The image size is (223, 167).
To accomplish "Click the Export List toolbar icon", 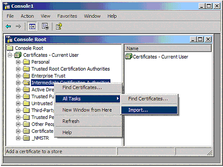I will pyautogui.click(x=45, y=26).
